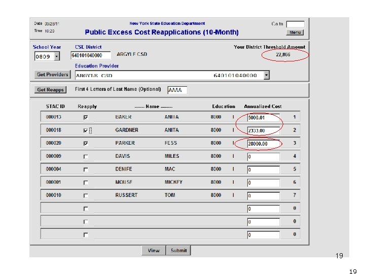Click the threshold amount 22,866
The image size is (365, 274).
[283, 55]
